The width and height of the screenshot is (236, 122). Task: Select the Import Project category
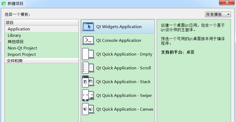pos(42,55)
